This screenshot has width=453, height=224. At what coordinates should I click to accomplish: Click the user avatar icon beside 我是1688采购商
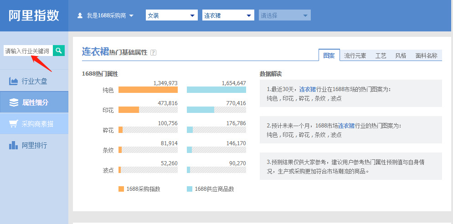80,15
